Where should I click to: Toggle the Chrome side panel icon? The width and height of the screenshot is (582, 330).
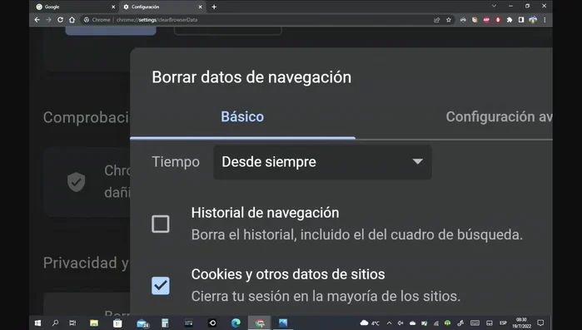point(521,20)
